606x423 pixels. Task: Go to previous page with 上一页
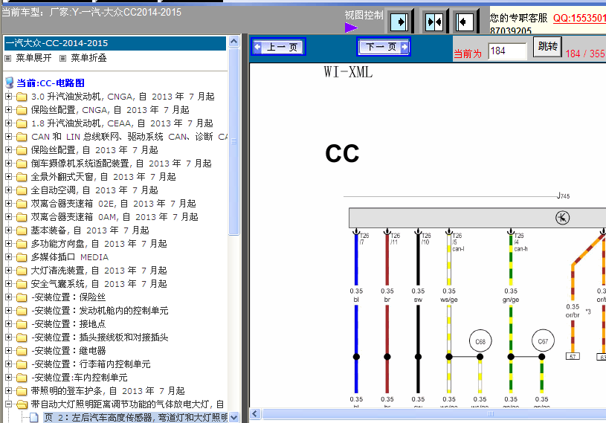(278, 47)
